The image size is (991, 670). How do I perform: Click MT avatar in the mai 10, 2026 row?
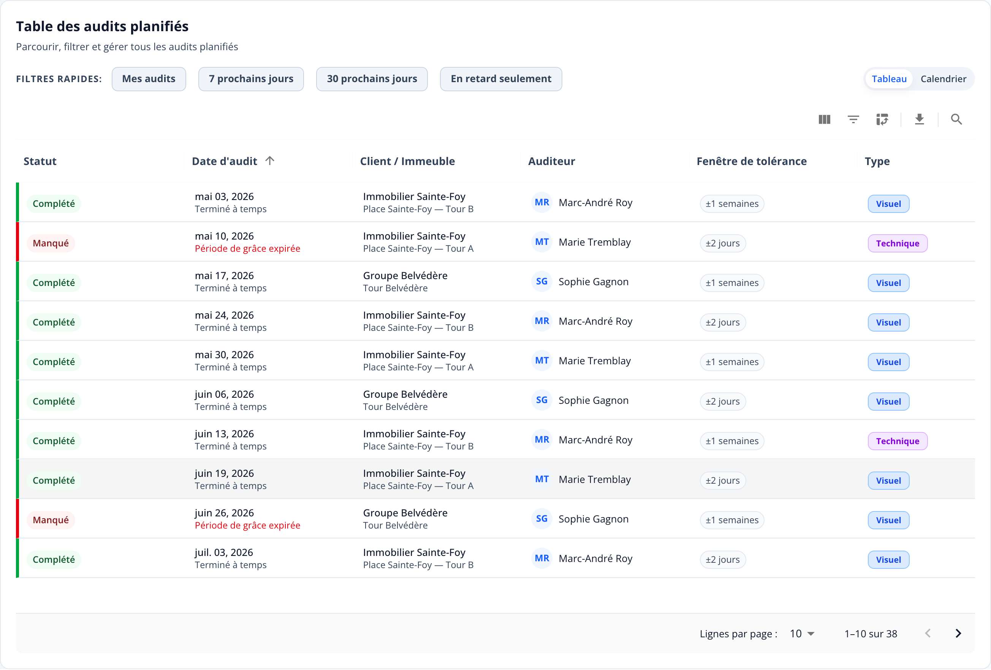[541, 242]
